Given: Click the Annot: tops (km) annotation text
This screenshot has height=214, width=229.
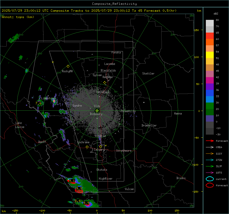Looking at the screenshot, I should coord(18,17).
